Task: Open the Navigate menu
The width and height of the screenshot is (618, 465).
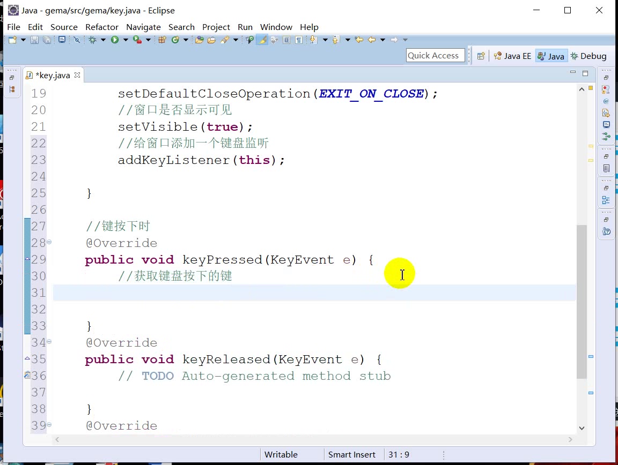Action: 143,27
